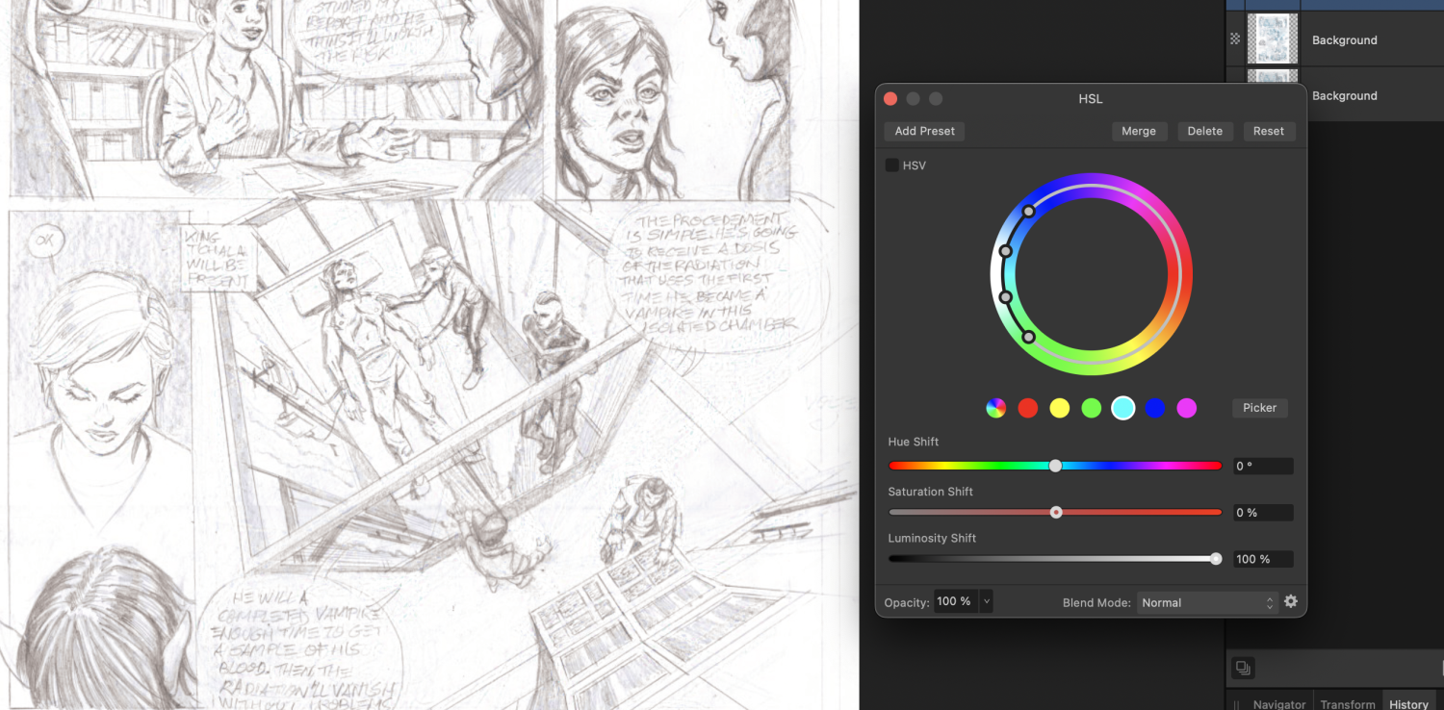Viewport: 1444px width, 710px height.
Task: Select the yellow colour channel swatch
Action: point(1060,408)
